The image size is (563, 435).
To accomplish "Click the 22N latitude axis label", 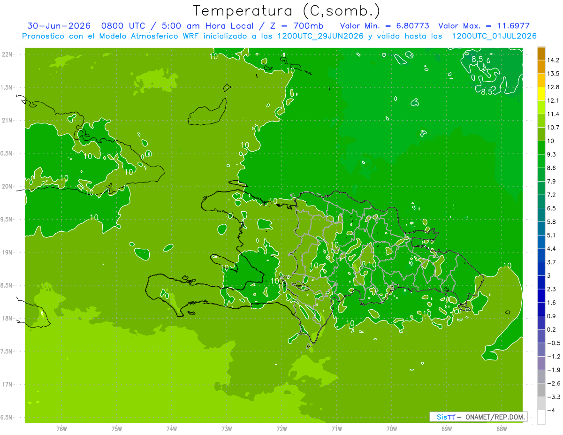I will click(x=8, y=54).
